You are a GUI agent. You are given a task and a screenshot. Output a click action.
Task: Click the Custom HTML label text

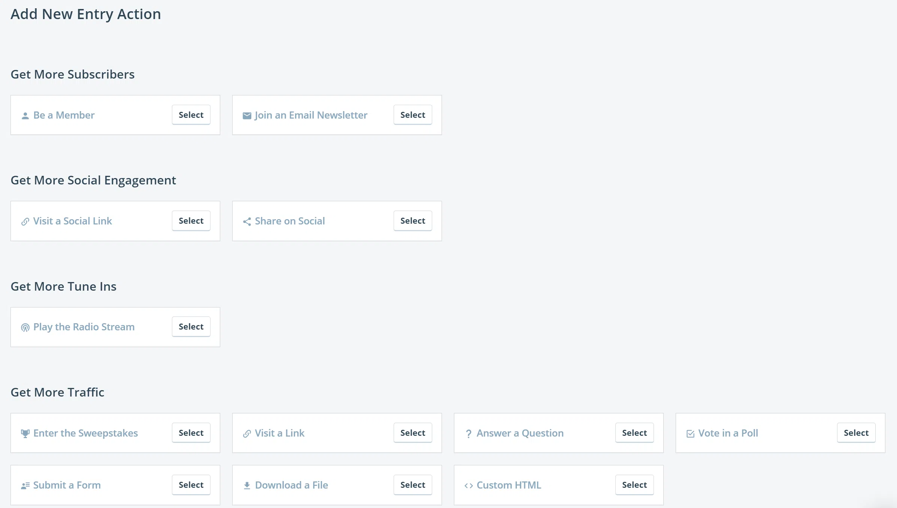tap(509, 485)
